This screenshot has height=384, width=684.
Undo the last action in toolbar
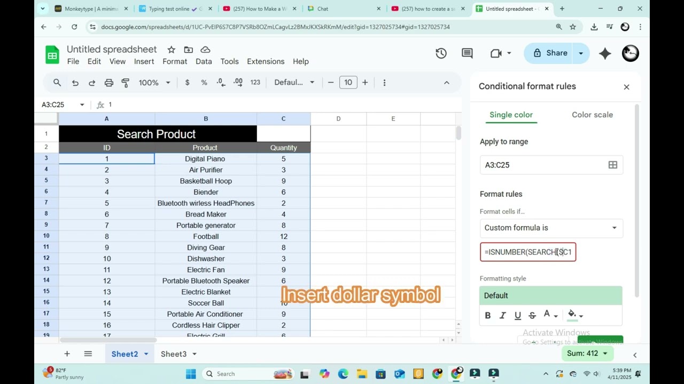pyautogui.click(x=75, y=83)
